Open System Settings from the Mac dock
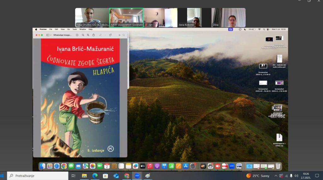This screenshot has width=323, height=180. [193, 166]
